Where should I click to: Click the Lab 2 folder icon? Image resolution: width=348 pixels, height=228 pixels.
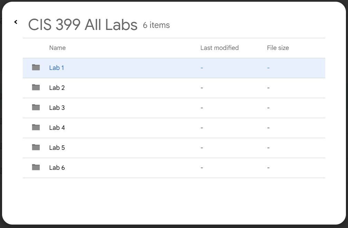tap(35, 88)
